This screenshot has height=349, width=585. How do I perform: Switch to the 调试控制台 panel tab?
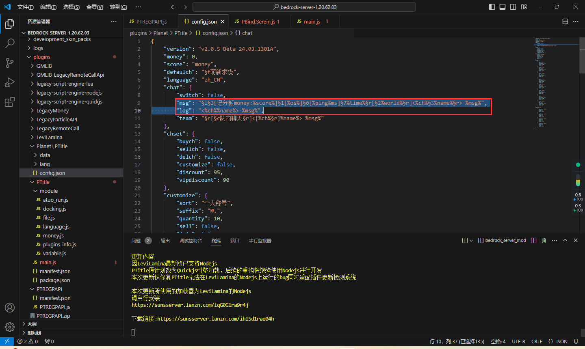191,241
